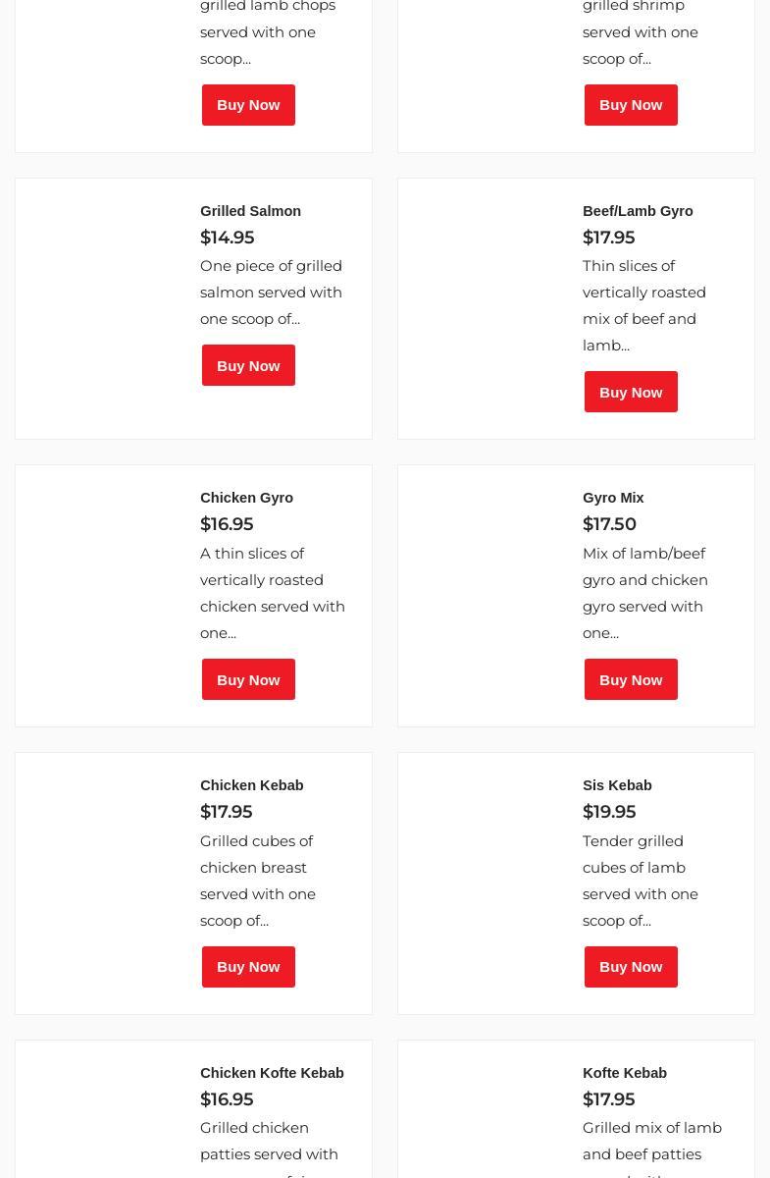The height and width of the screenshot is (1178, 770).
Task: Purchase the Chicken Kebab via Buy Now
Action: [x=248, y=967]
